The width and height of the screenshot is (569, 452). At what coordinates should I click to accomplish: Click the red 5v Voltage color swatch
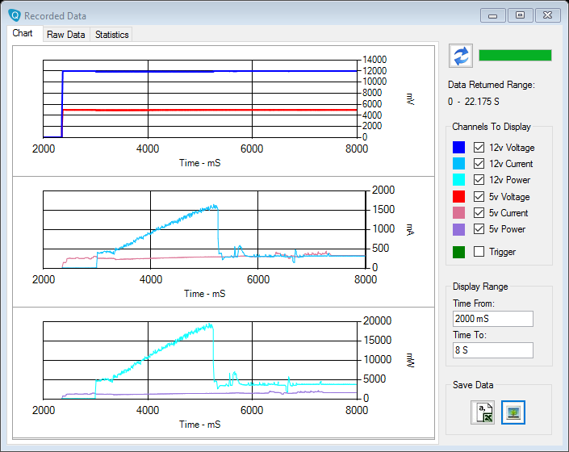coord(458,197)
